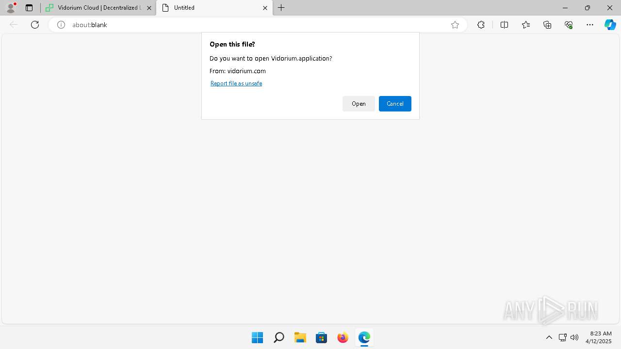This screenshot has height=349, width=621.
Task: Open Browser essentials heart icon
Action: 569,25
